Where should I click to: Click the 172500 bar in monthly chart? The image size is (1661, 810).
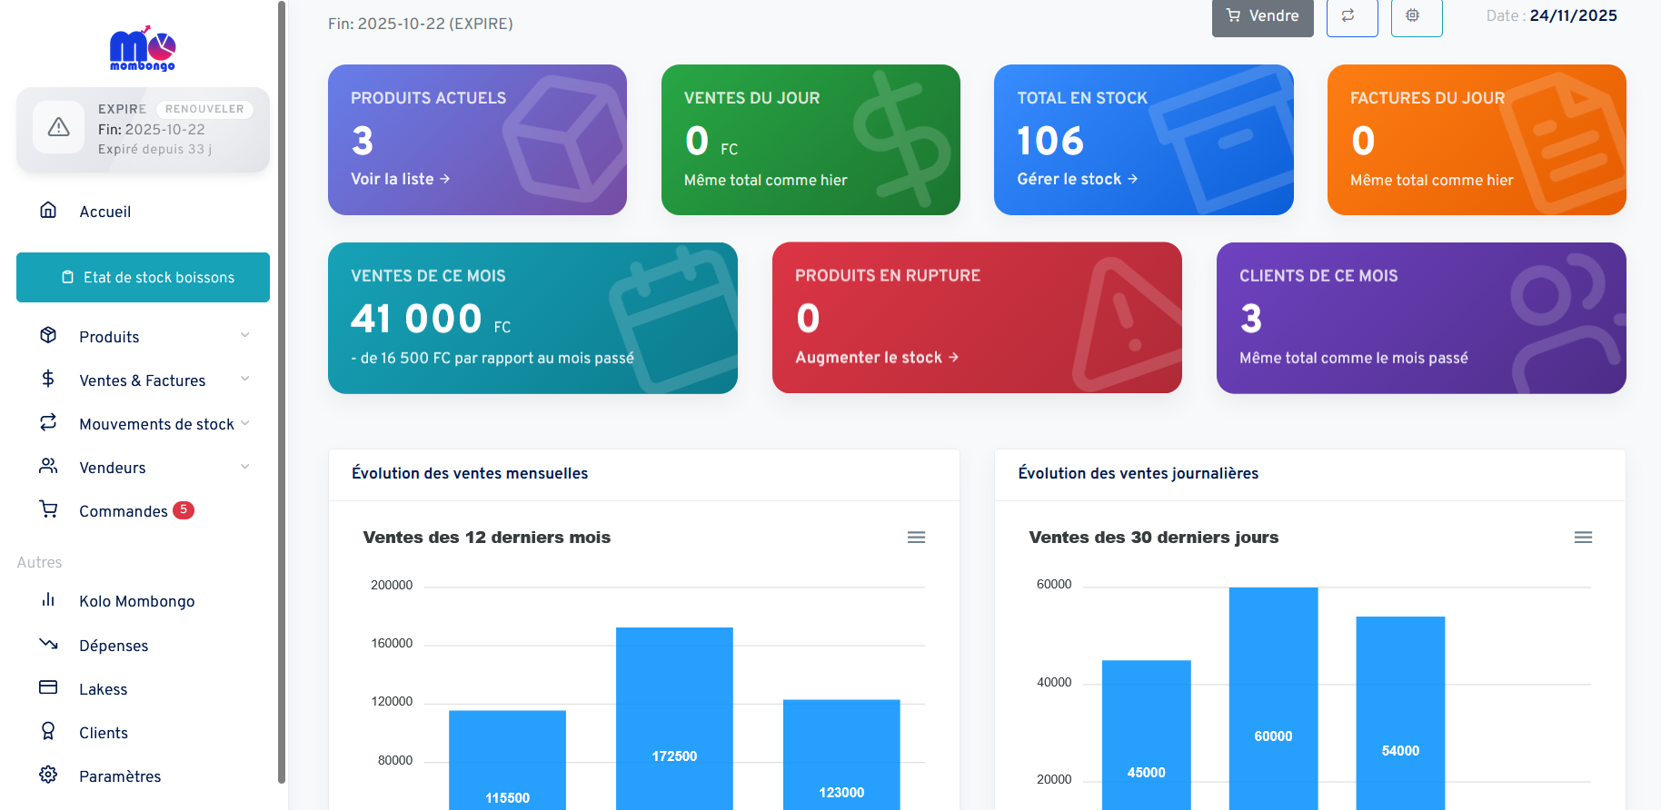(x=674, y=717)
